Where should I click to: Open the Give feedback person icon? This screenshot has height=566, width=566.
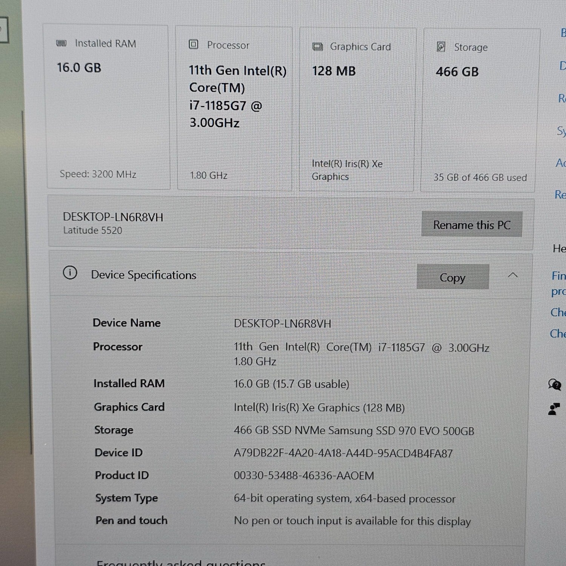click(554, 409)
